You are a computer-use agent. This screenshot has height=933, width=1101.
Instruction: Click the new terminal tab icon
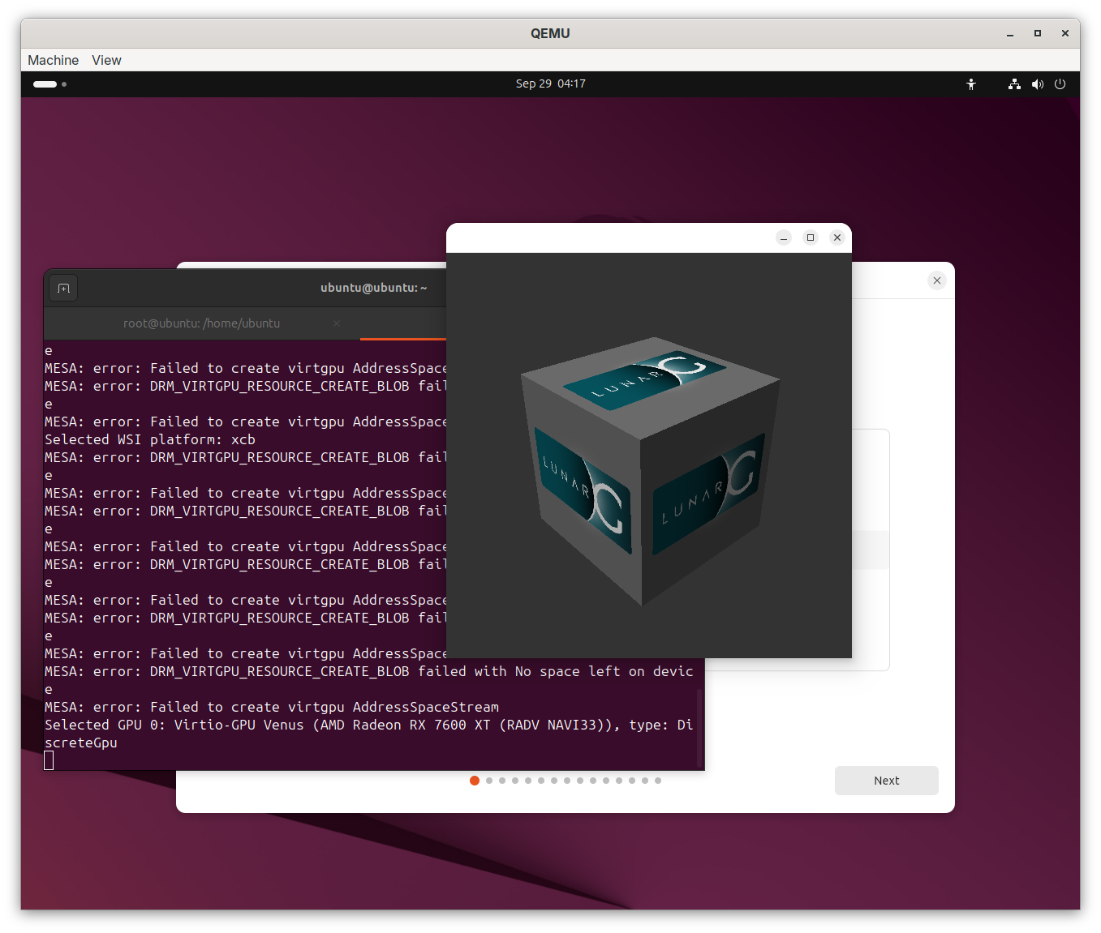point(63,289)
